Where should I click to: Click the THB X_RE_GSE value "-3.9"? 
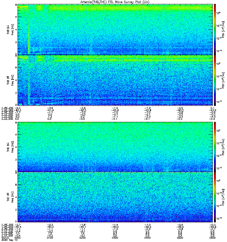[50, 108]
